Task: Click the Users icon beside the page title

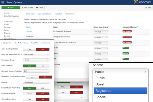Action: point(4,3)
